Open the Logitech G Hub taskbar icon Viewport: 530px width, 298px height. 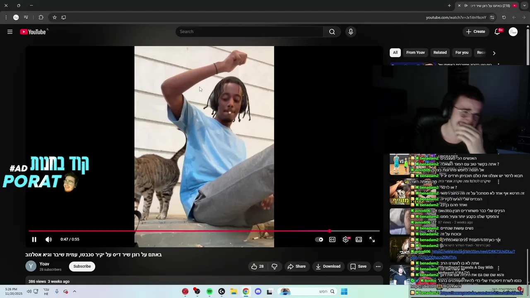click(x=222, y=292)
